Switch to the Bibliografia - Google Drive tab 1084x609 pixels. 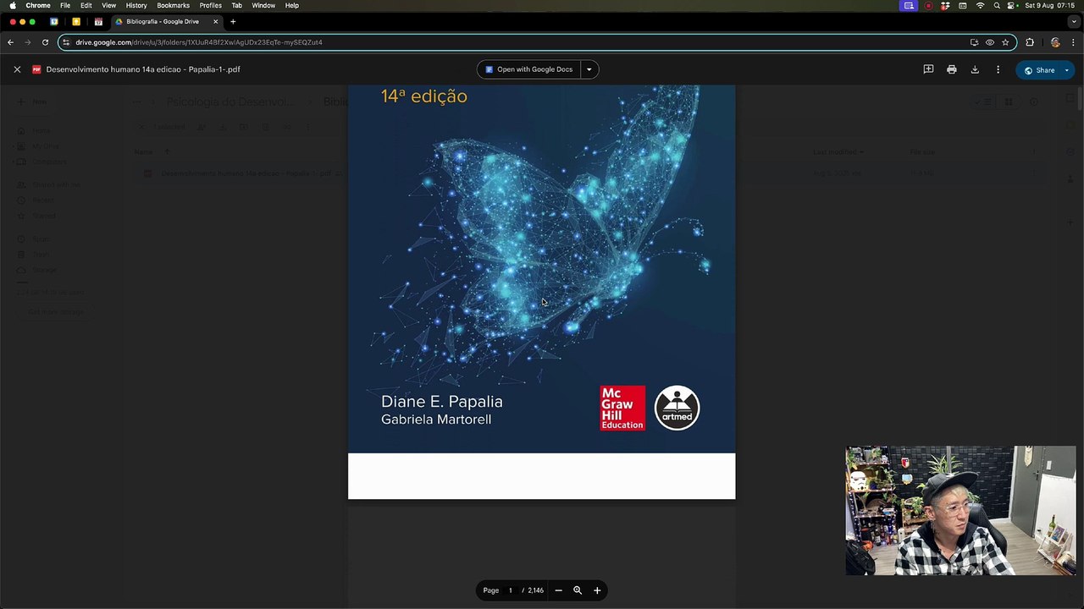167,22
